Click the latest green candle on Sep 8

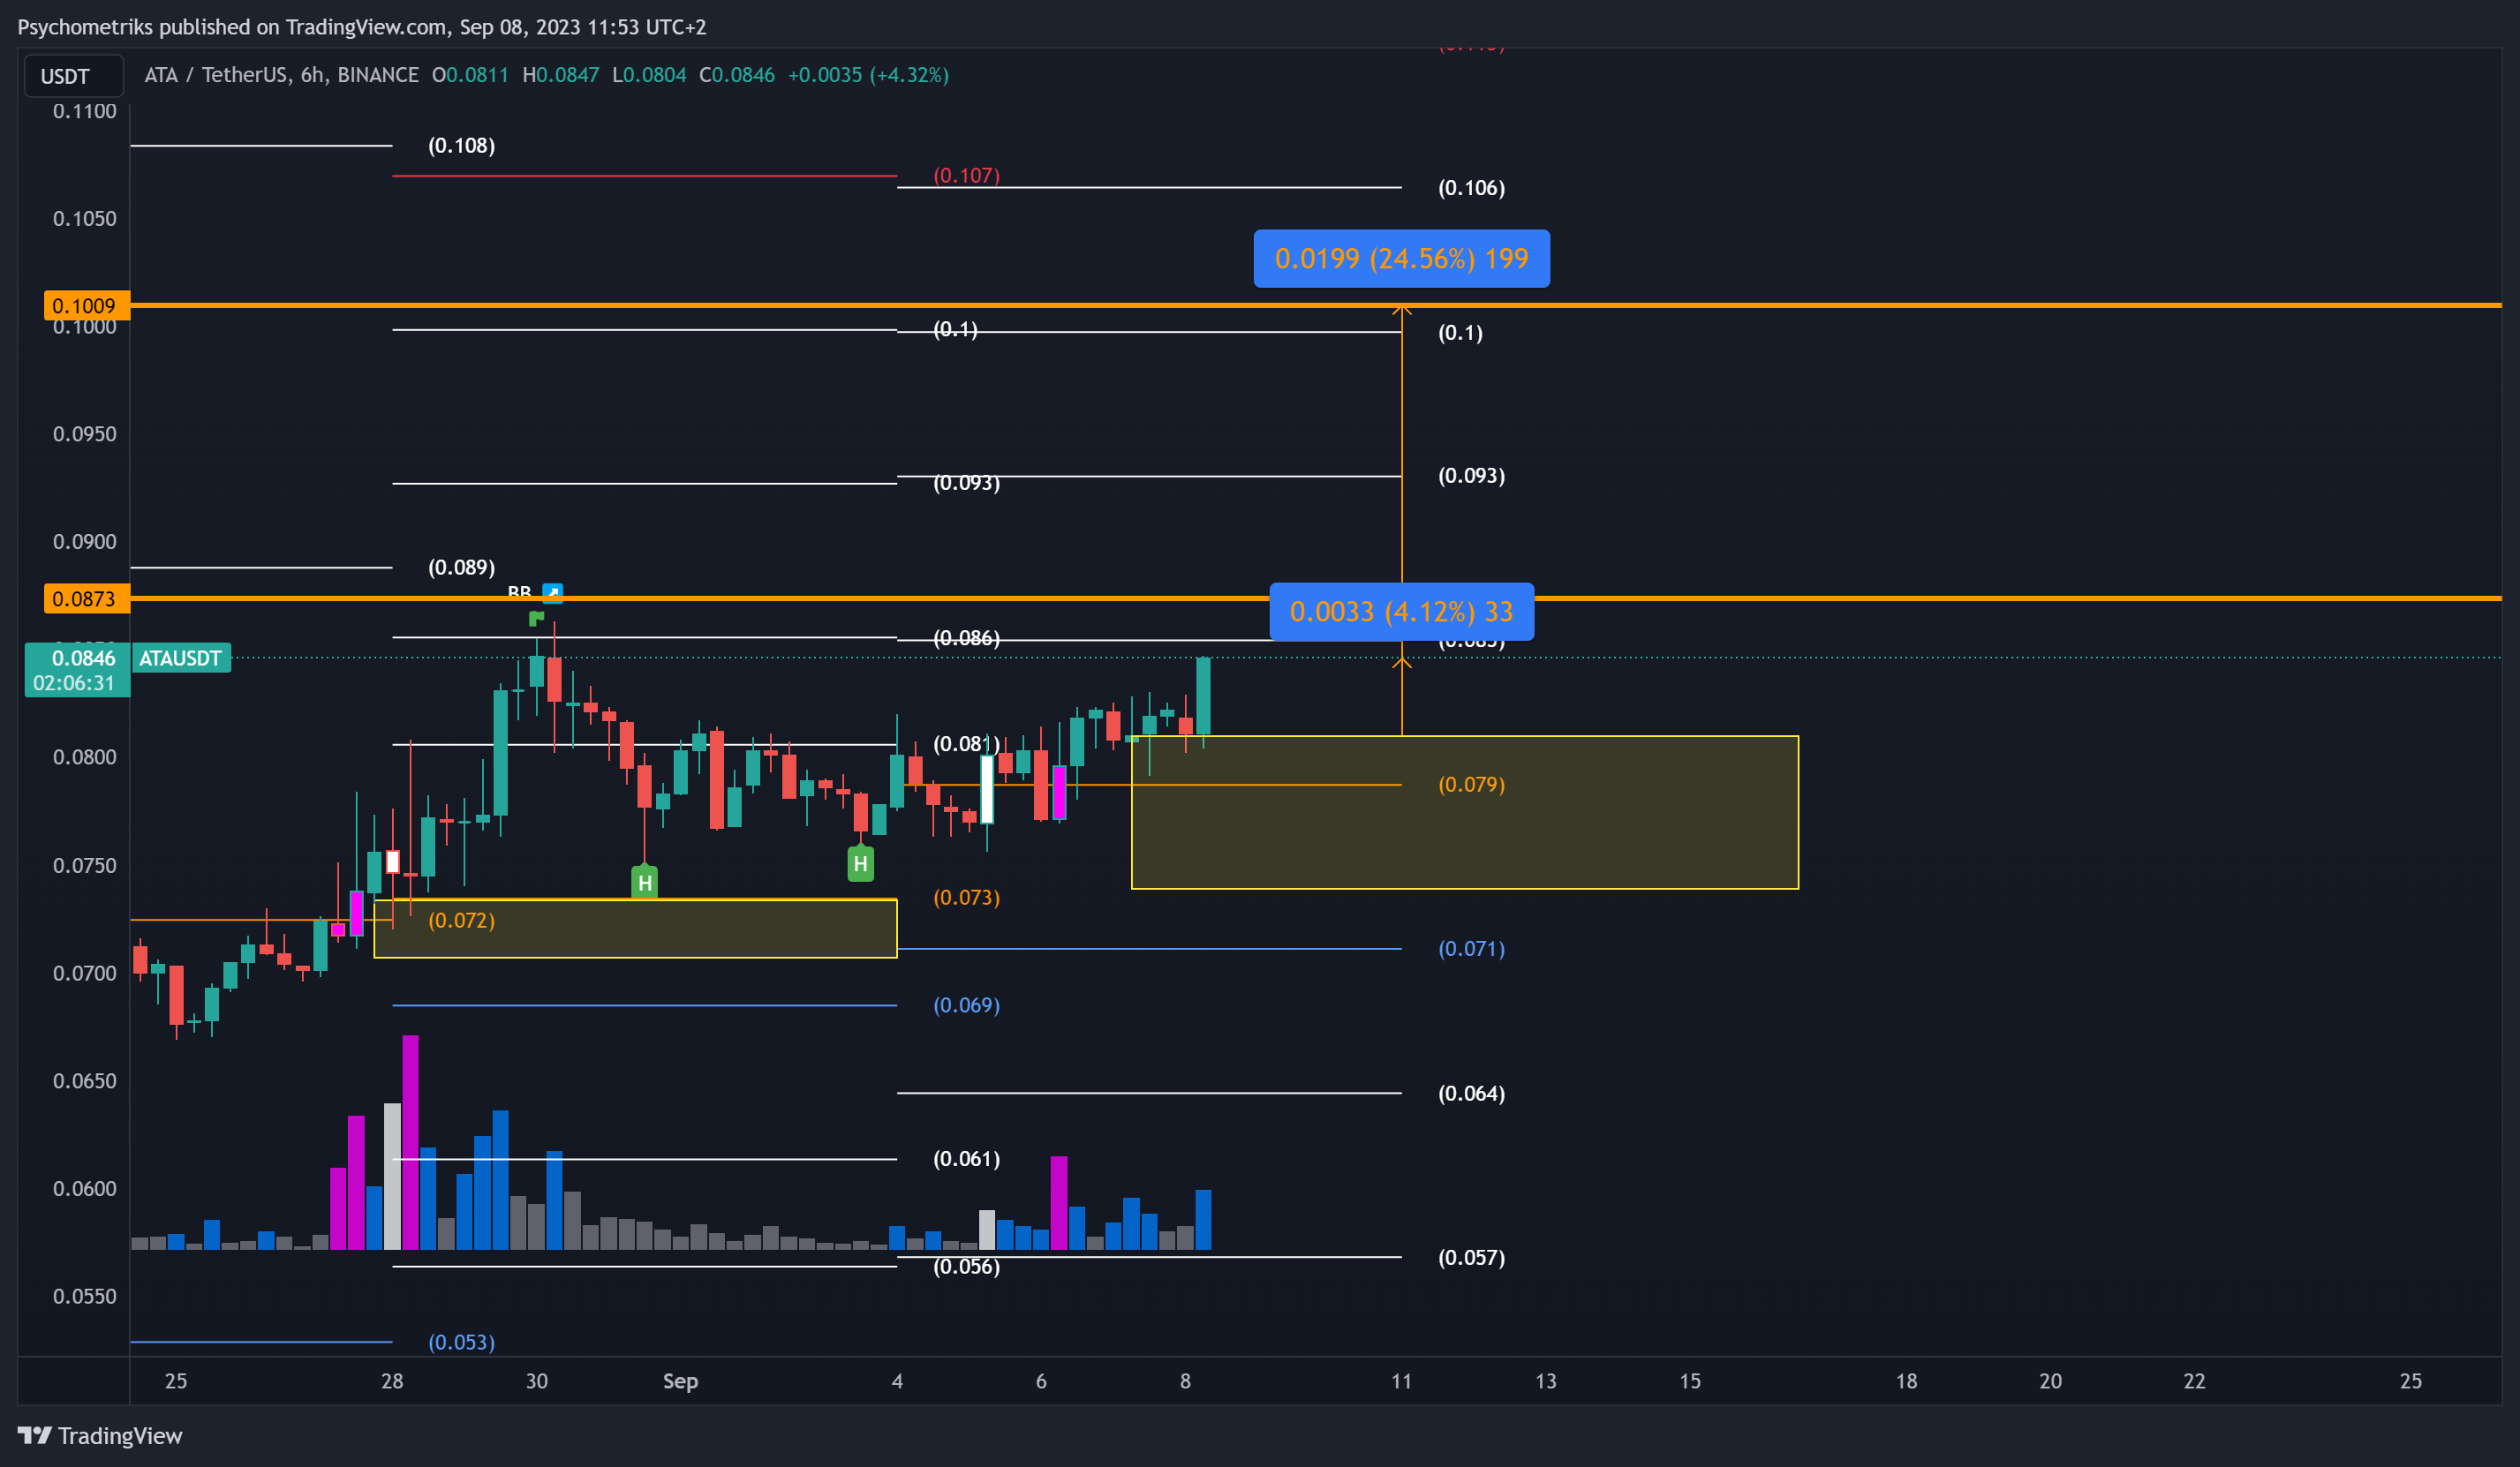pyautogui.click(x=1204, y=696)
